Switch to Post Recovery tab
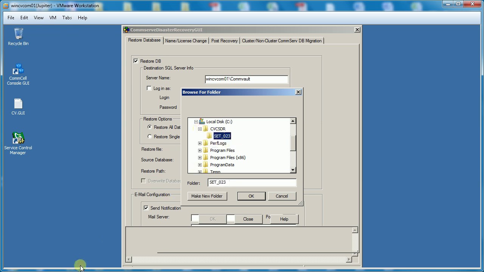This screenshot has width=484, height=272. [225, 41]
